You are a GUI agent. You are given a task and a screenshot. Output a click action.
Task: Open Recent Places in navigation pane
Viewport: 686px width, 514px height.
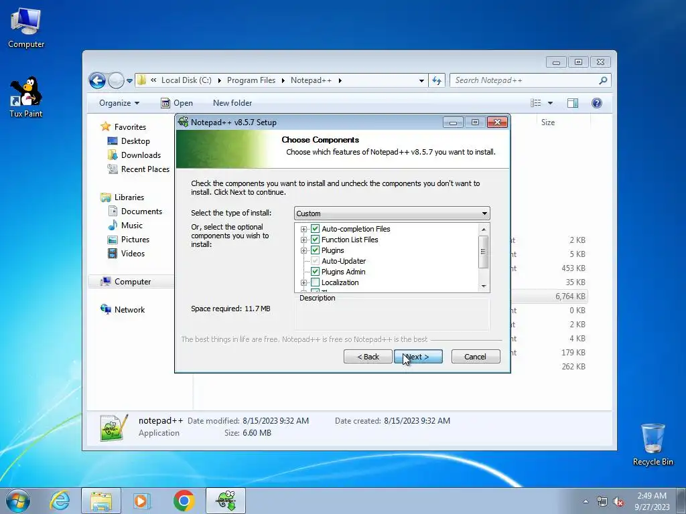click(145, 169)
